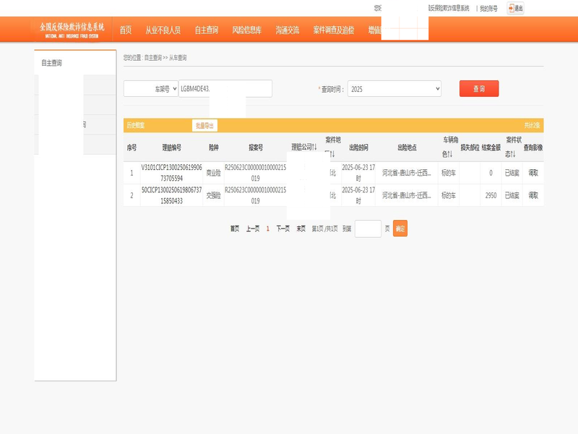Sort by 理赔公司 column header

pos(304,147)
